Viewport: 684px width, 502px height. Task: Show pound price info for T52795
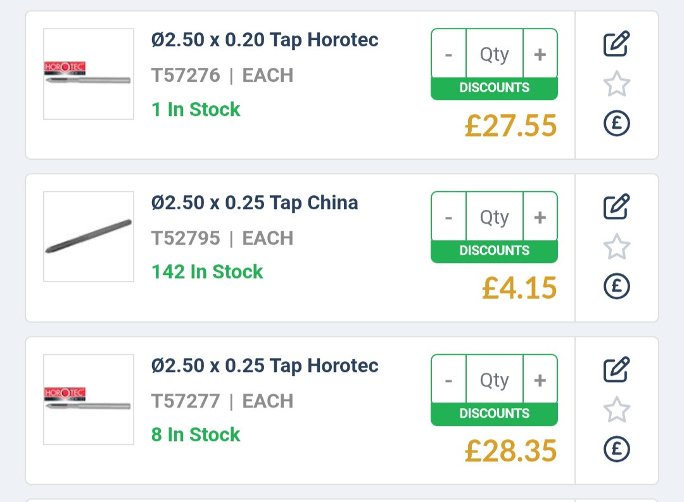pyautogui.click(x=617, y=286)
